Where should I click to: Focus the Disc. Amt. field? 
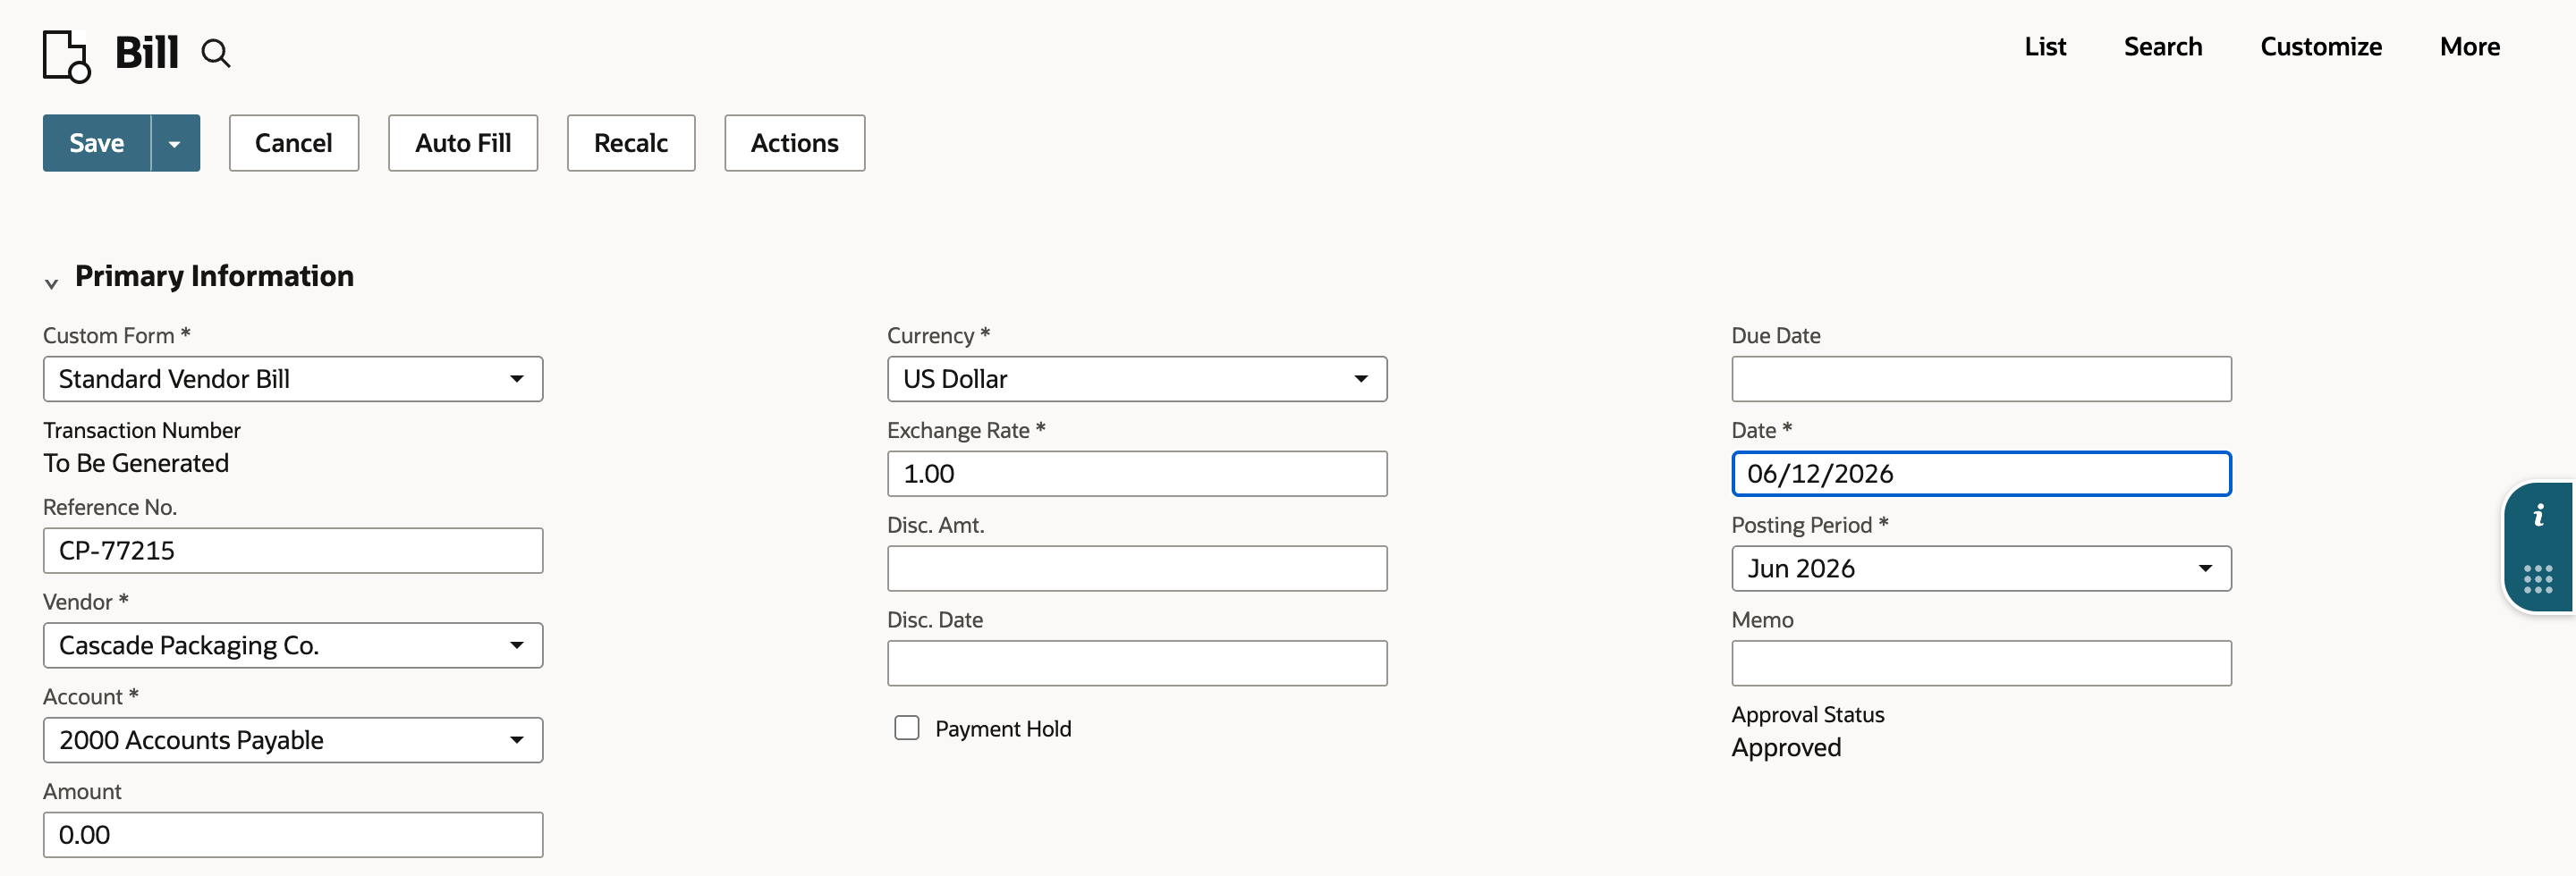coord(1137,569)
